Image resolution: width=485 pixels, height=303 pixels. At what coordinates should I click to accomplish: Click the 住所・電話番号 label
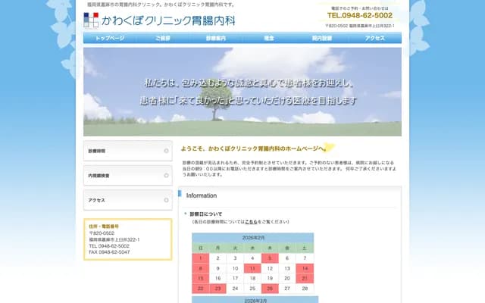point(104,226)
